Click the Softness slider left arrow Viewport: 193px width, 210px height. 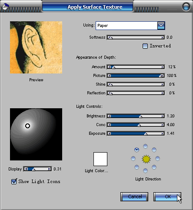[109, 37]
